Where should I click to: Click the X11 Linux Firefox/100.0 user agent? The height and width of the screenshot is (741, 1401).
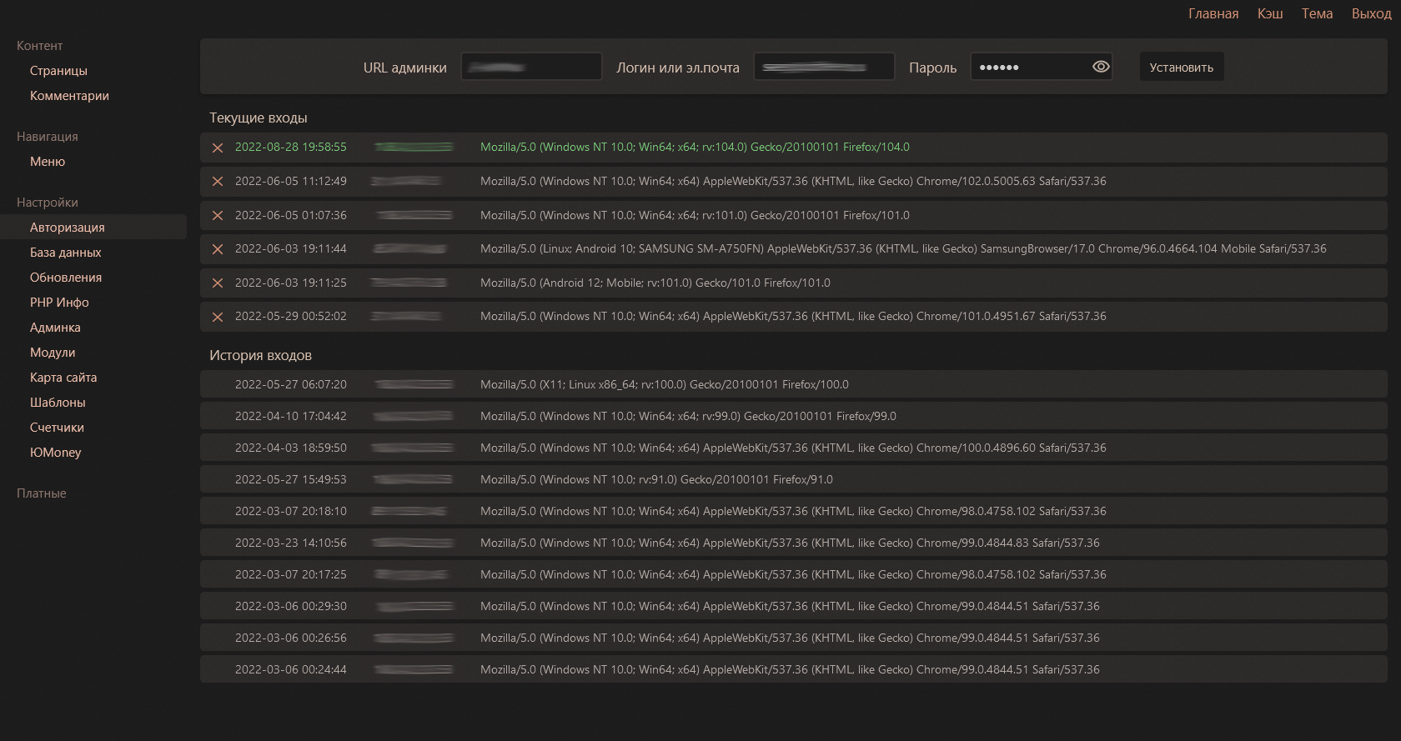tap(665, 384)
